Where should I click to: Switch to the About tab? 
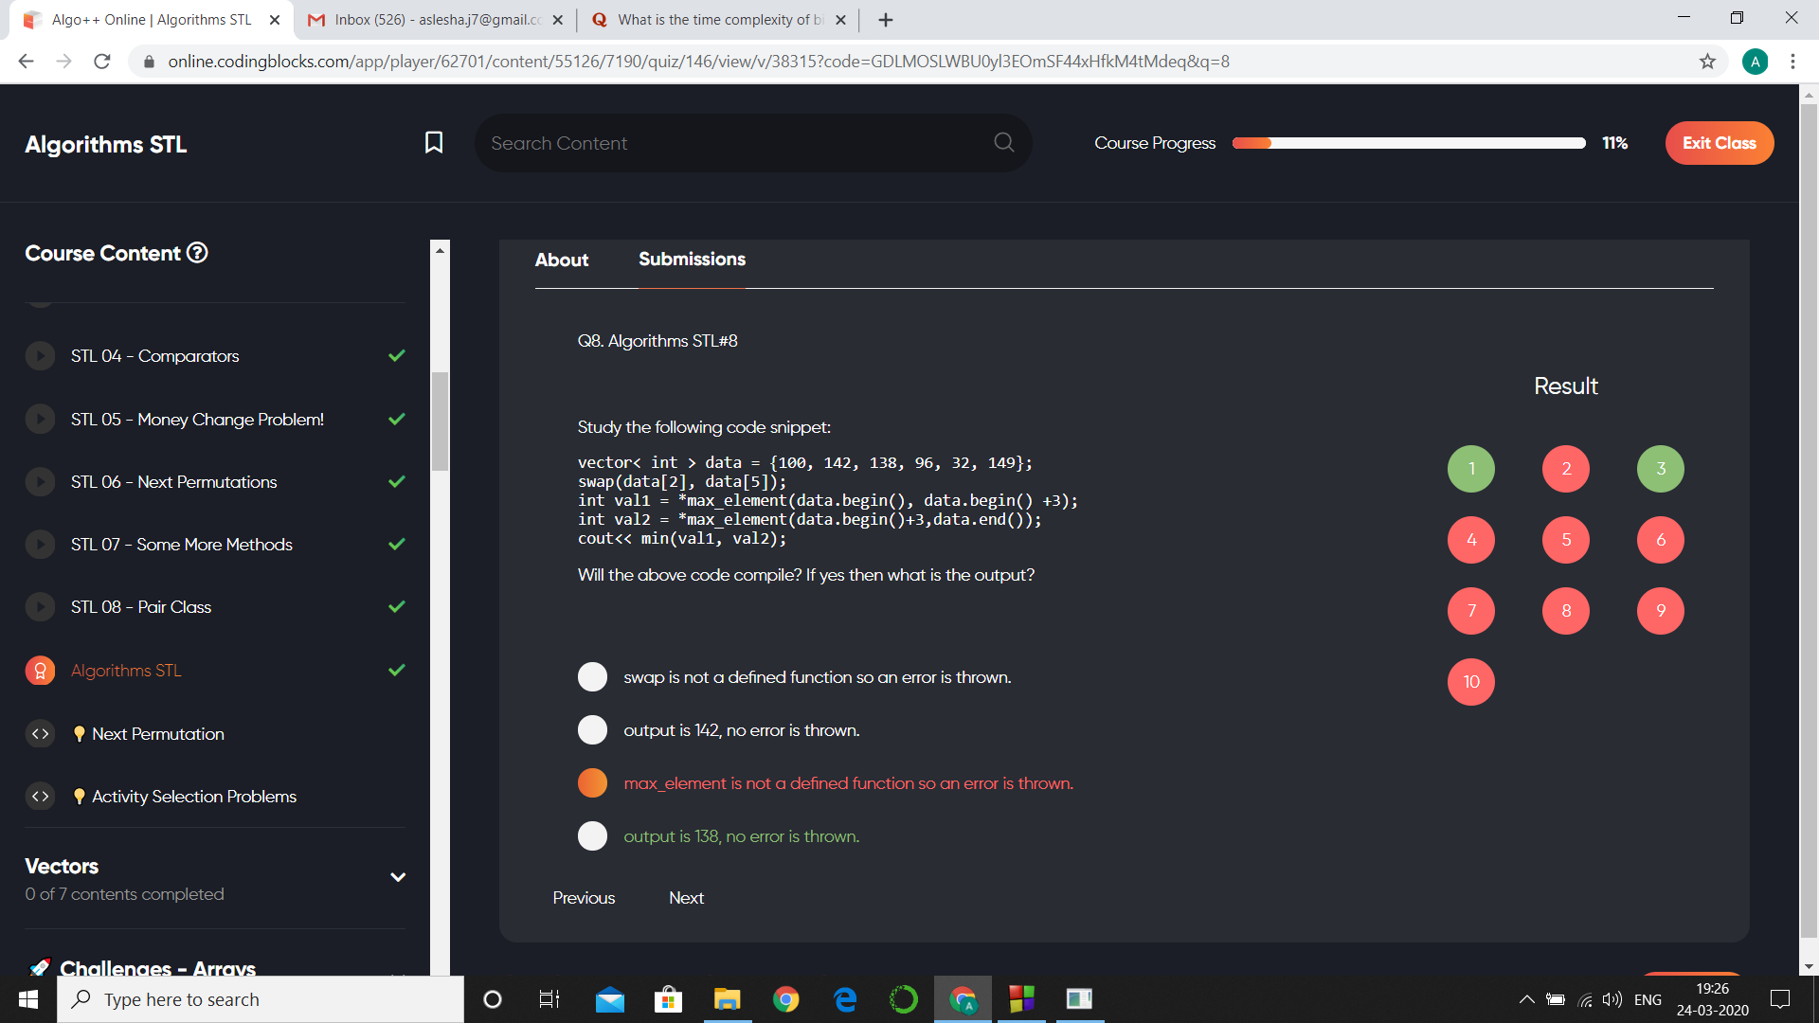[562, 260]
